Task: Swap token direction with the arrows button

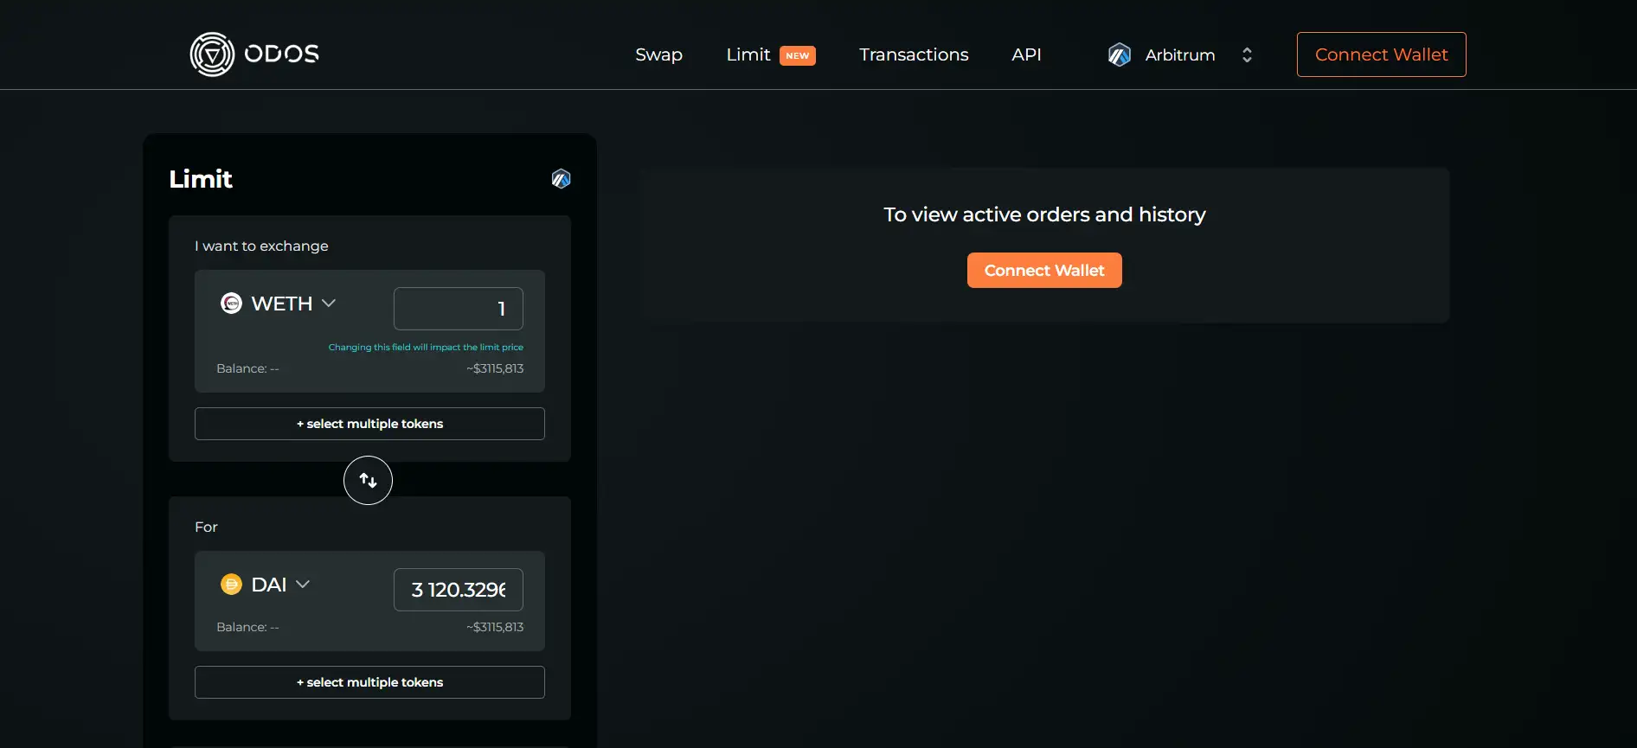Action: click(368, 480)
